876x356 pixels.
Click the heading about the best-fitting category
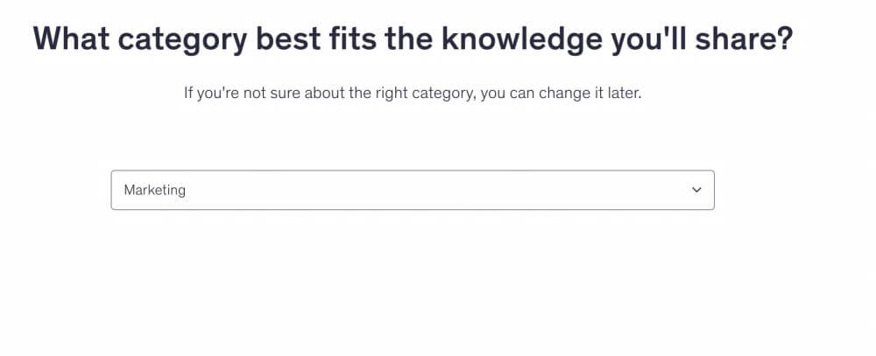[x=413, y=40]
